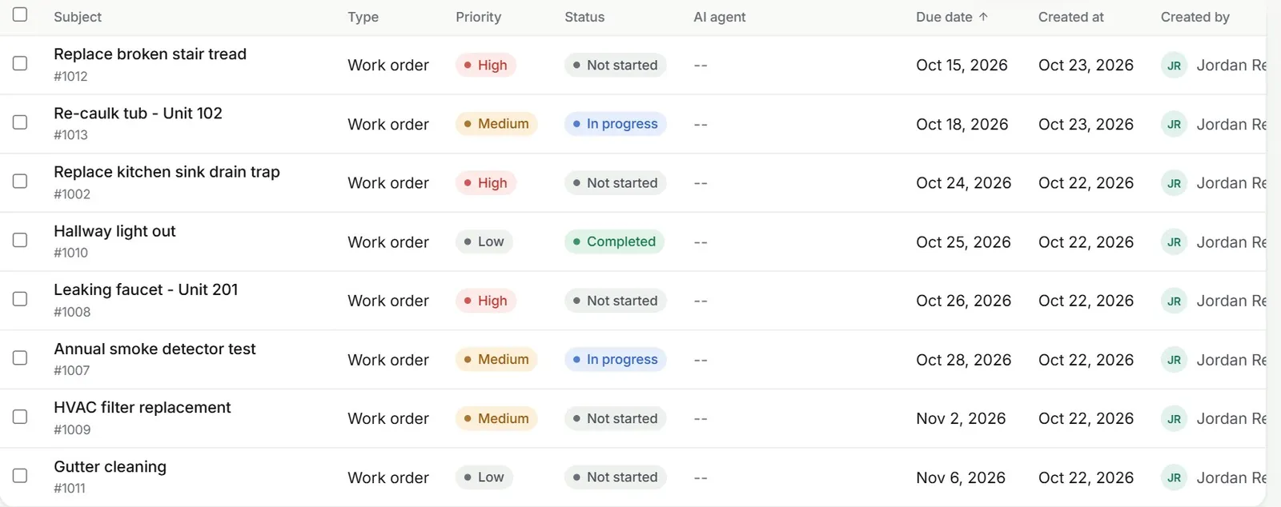Click the Priority column header
Image resolution: width=1281 pixels, height=507 pixels.
[478, 17]
